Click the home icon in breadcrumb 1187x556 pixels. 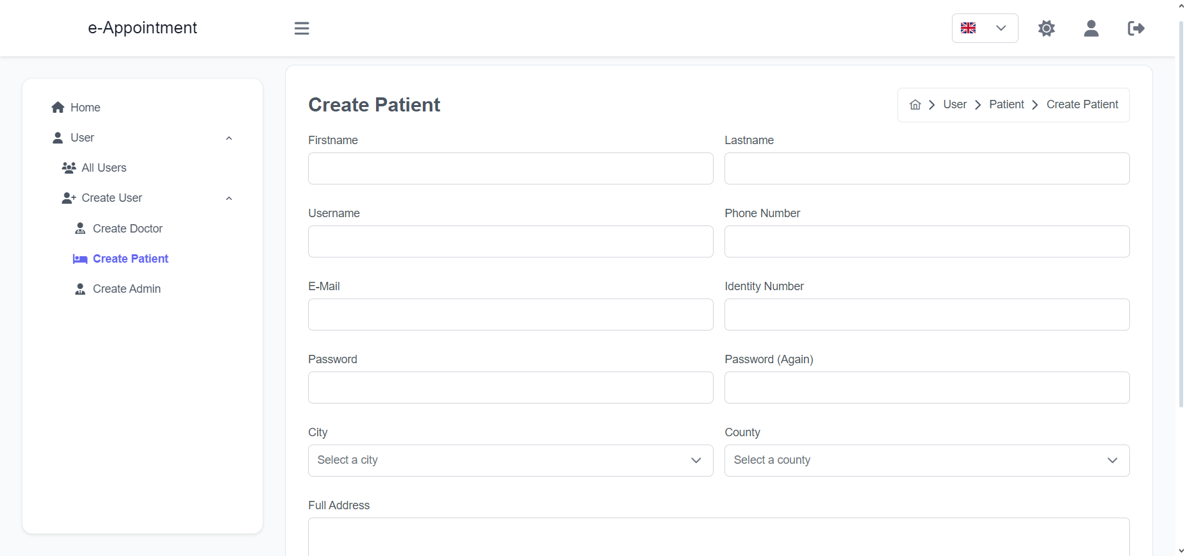915,105
